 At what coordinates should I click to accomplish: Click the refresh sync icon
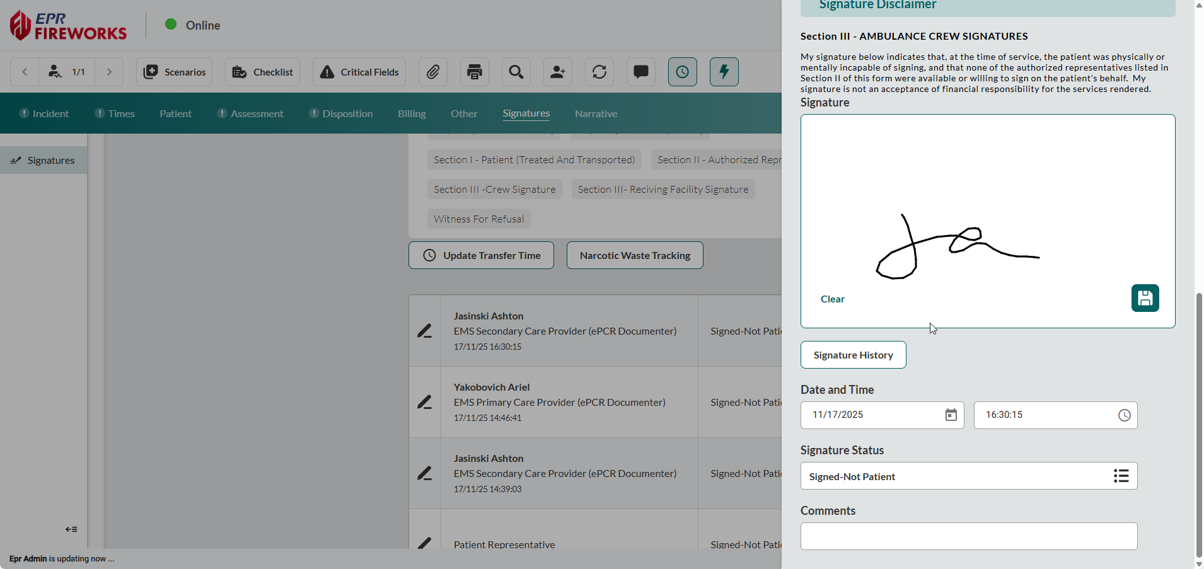599,72
